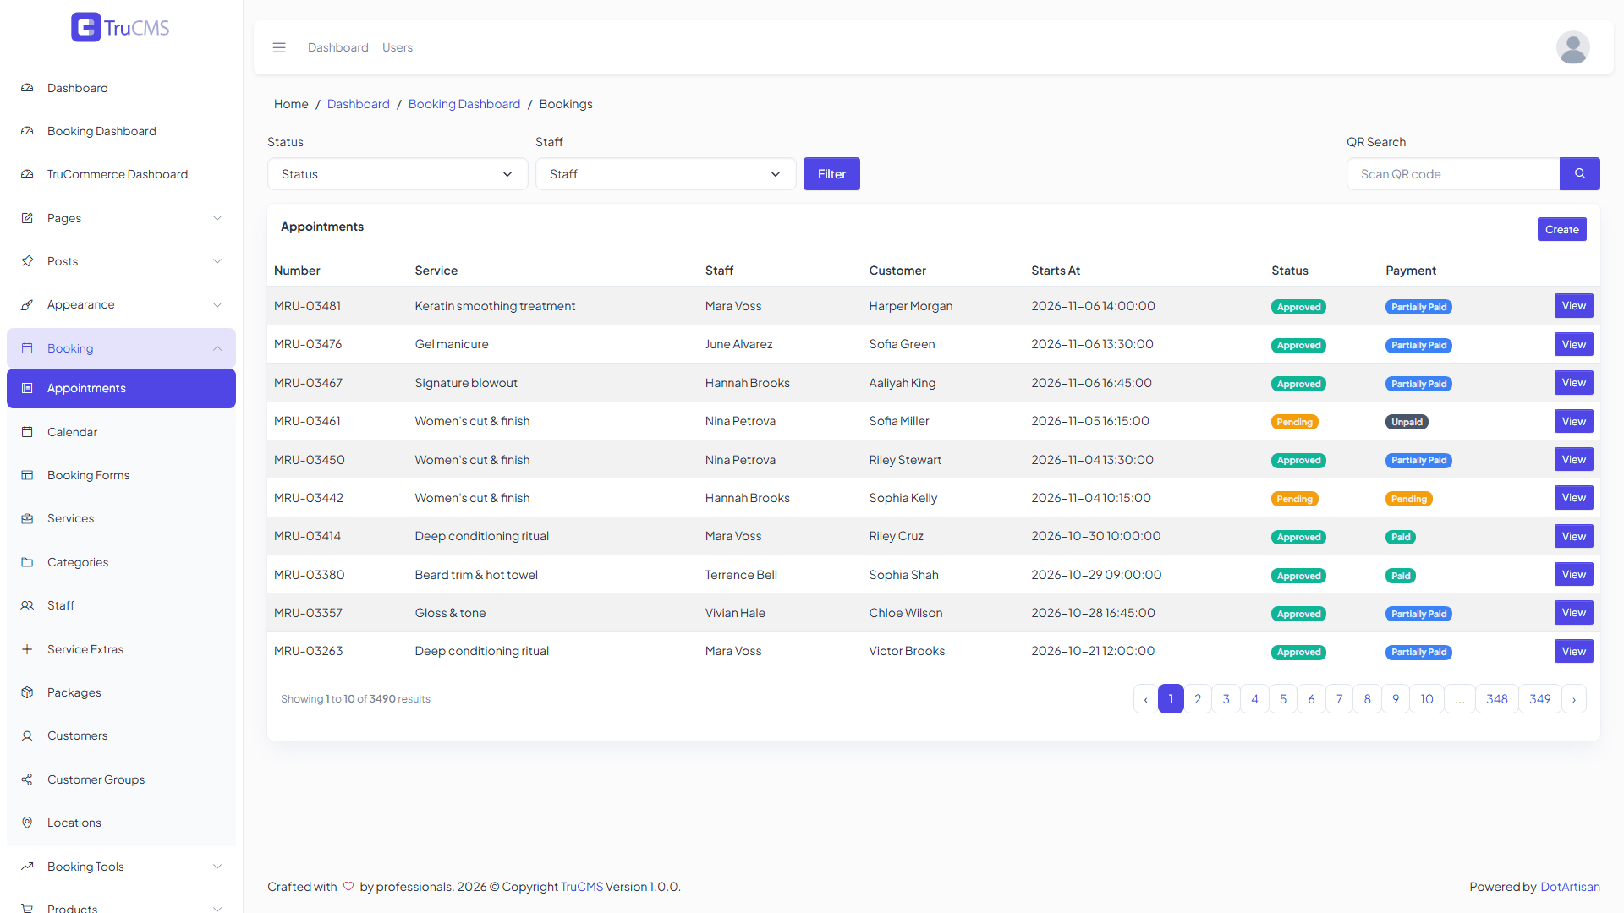Image resolution: width=1624 pixels, height=913 pixels.
Task: Click the Services sidebar icon
Action: (x=27, y=518)
